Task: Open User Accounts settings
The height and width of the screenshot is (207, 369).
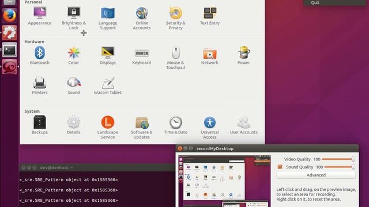Action: point(243,125)
